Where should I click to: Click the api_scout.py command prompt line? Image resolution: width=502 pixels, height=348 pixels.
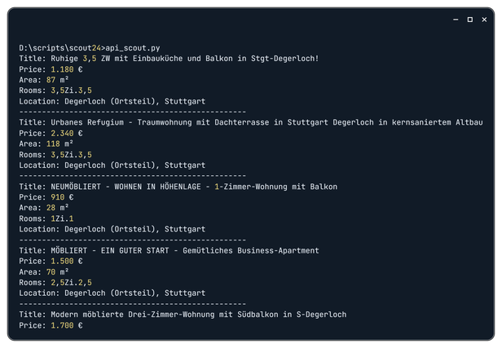[x=89, y=48]
